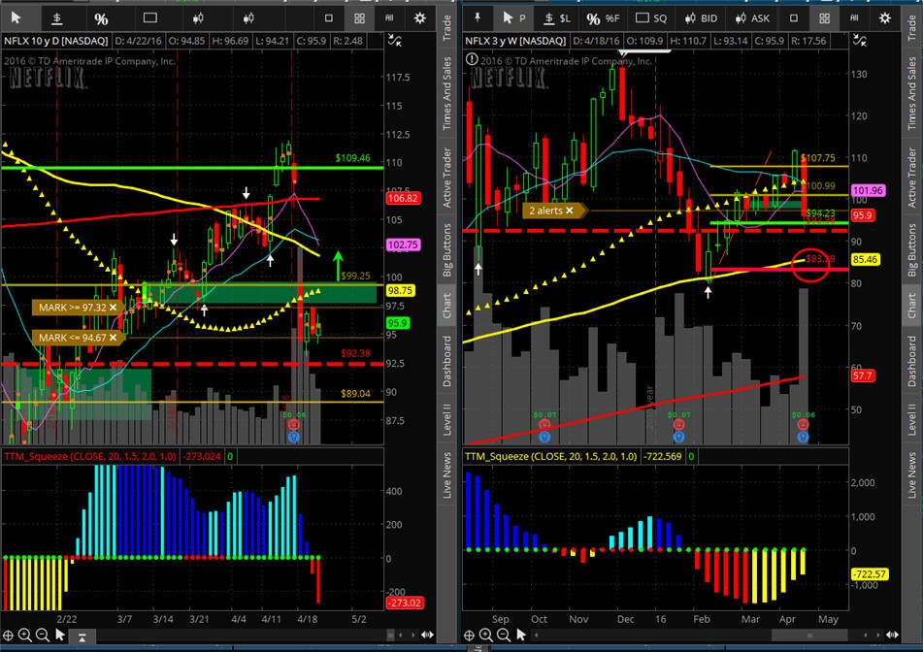Viewport: 923px width, 652px height.
Task: Zoom in on the left chart
Action: (24, 635)
